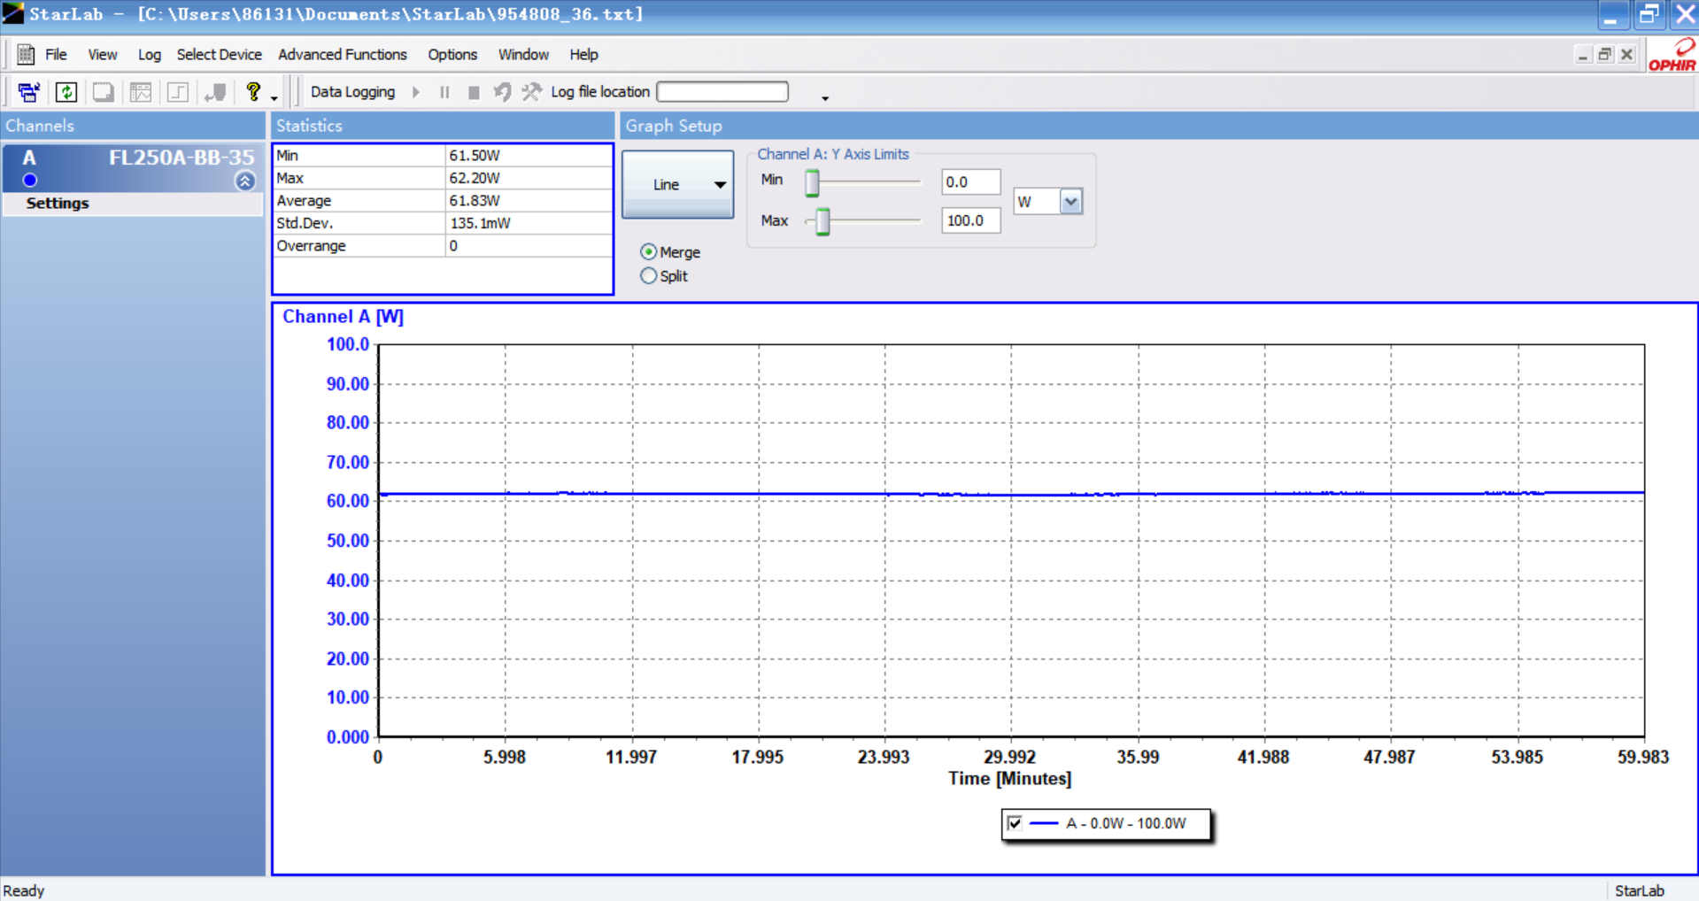1699x901 pixels.
Task: Pause data logging with the pause icon
Action: click(444, 92)
